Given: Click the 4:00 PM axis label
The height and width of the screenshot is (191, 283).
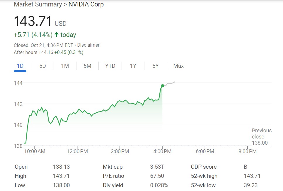Looking at the screenshot, I should click(162, 151).
